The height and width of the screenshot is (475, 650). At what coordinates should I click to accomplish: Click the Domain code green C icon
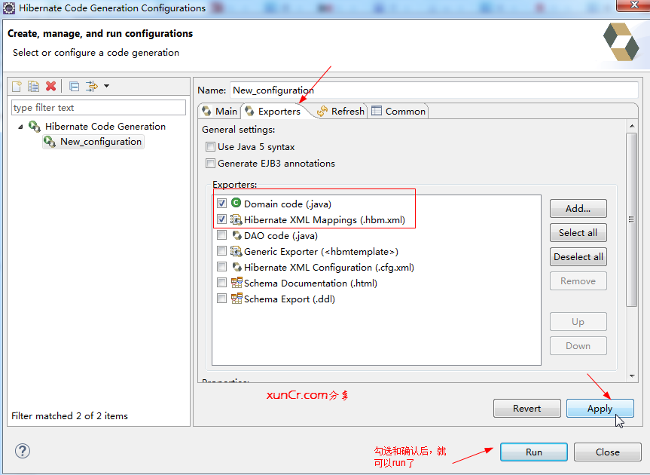pos(237,203)
